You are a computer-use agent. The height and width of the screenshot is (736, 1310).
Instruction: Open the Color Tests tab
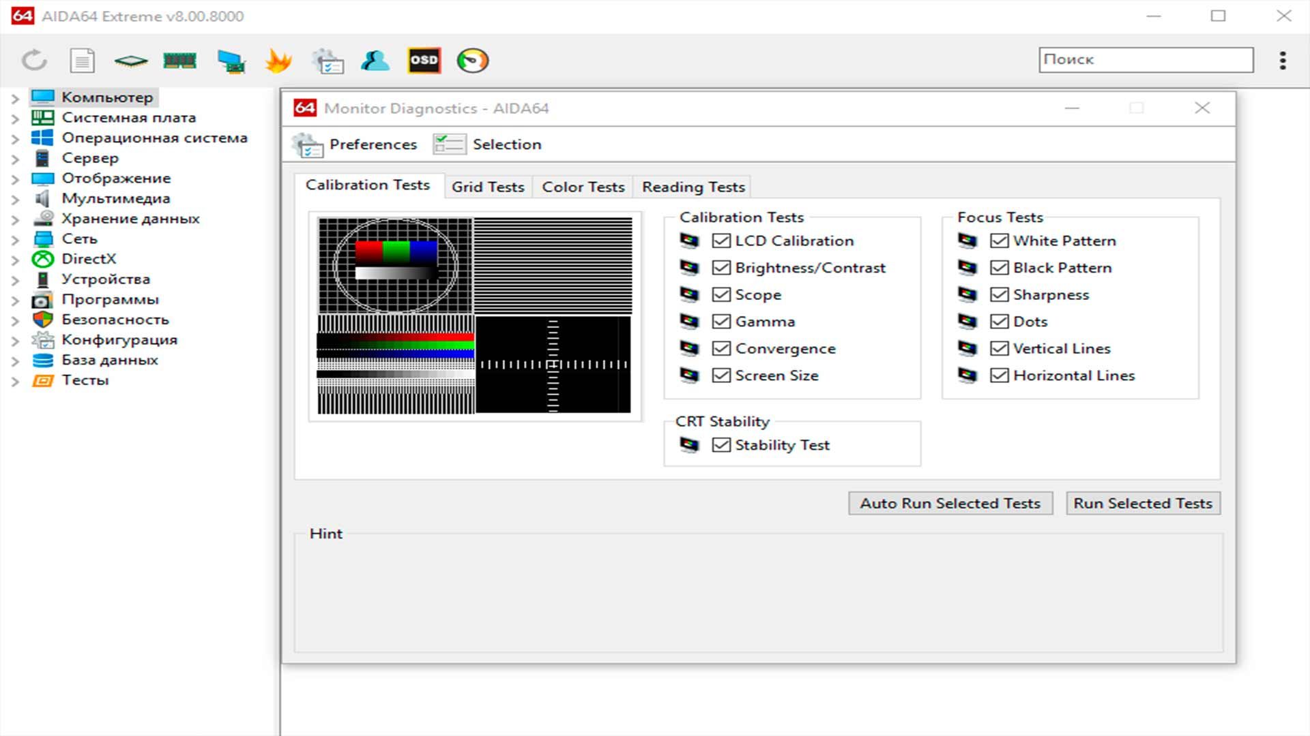(x=583, y=187)
